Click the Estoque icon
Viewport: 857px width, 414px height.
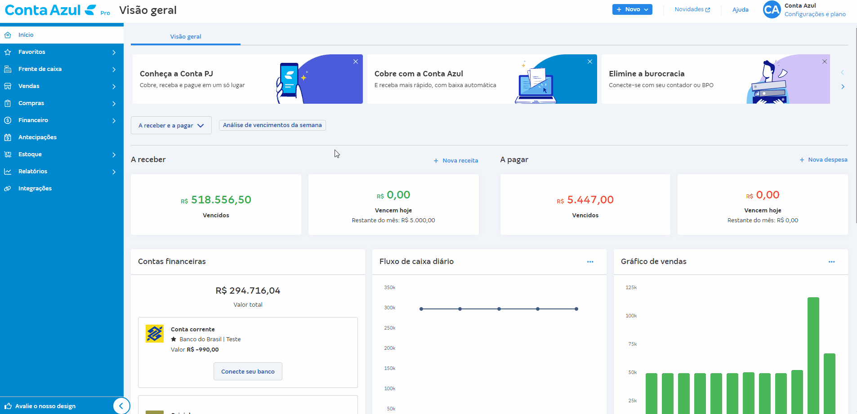click(x=8, y=154)
